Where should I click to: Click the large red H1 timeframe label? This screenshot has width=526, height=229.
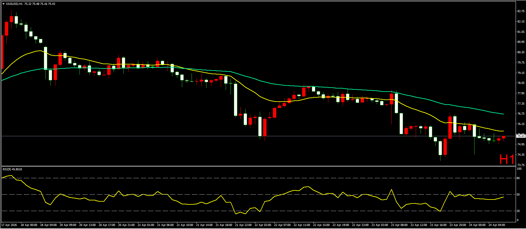(x=507, y=159)
